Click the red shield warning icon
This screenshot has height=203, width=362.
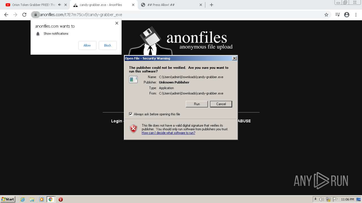point(133,129)
